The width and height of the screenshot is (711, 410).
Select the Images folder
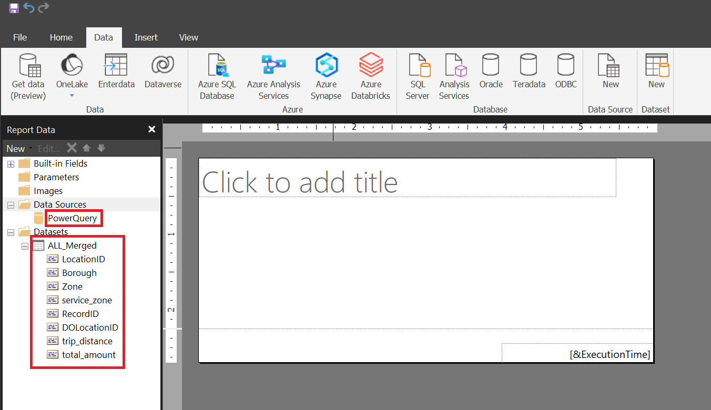(x=48, y=191)
